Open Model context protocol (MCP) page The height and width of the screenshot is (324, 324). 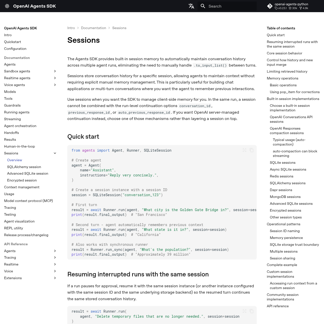tap(28, 201)
